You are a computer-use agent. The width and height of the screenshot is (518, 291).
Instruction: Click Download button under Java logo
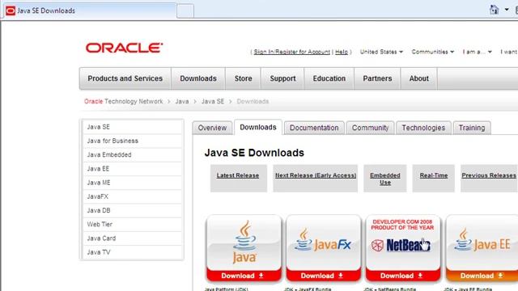click(244, 276)
